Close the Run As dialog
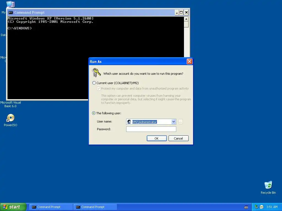The width and height of the screenshot is (282, 211). 189,62
